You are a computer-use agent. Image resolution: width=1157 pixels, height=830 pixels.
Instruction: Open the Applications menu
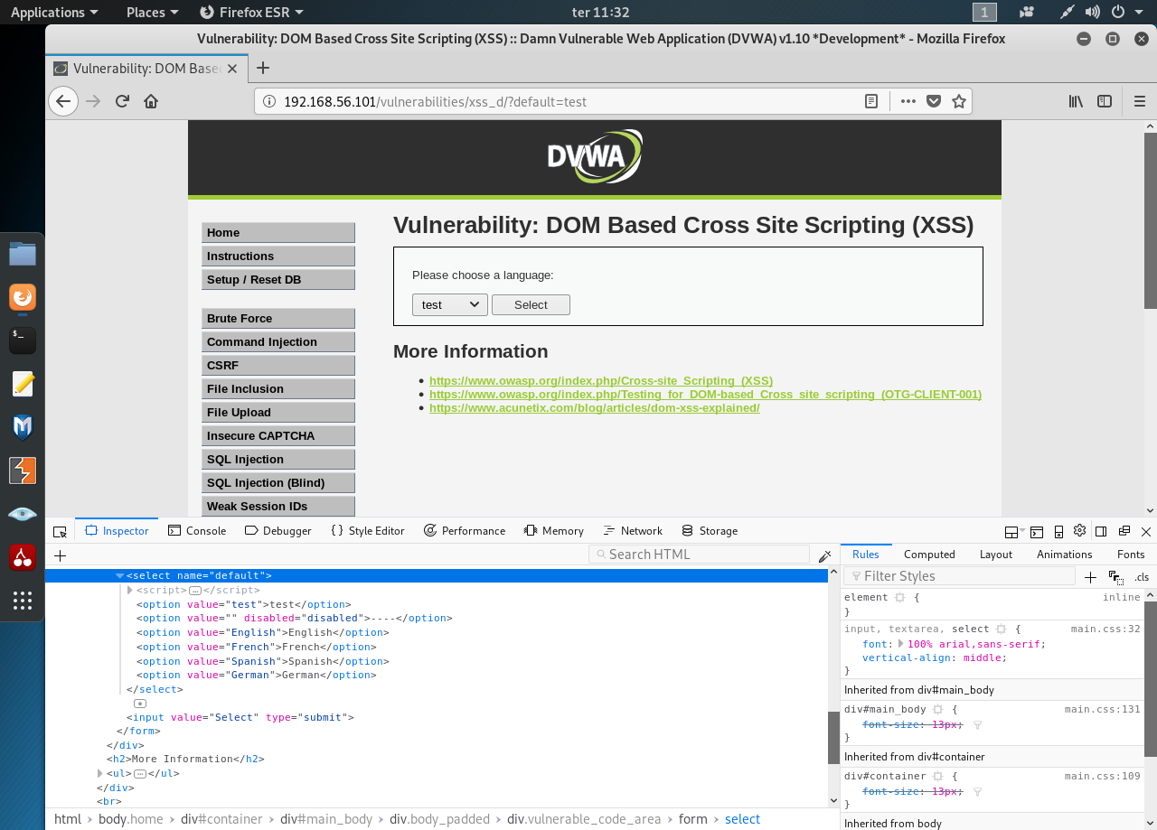[54, 12]
